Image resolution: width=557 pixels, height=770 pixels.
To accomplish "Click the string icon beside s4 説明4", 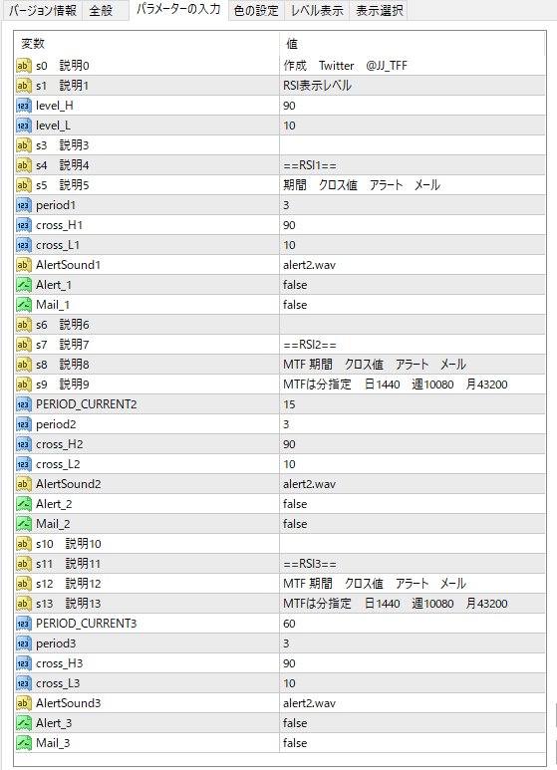I will (x=24, y=165).
